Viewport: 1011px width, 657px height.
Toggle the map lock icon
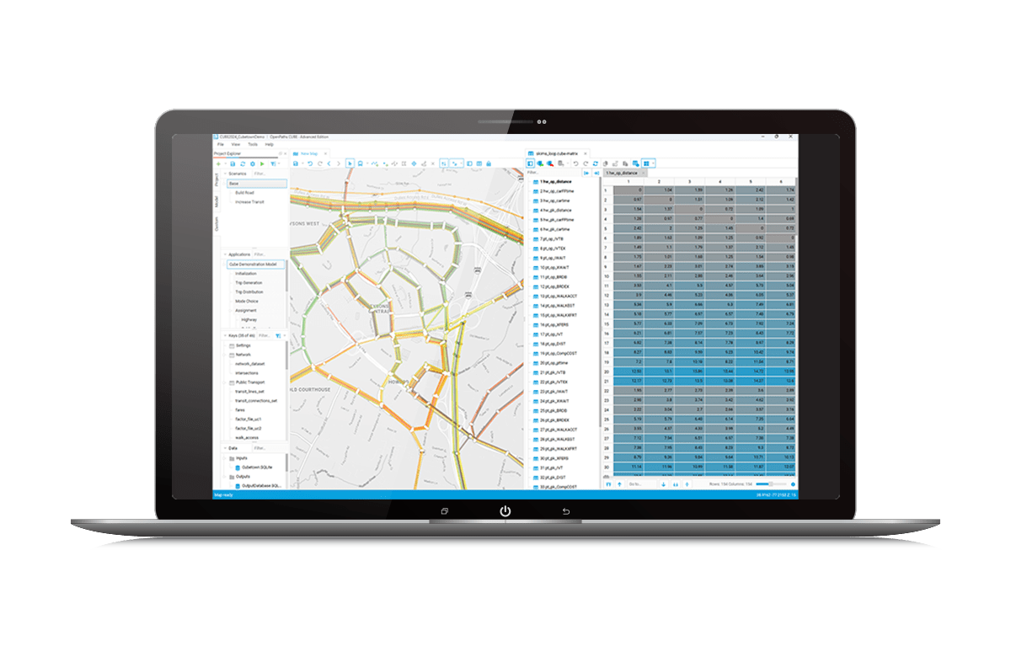tap(489, 162)
